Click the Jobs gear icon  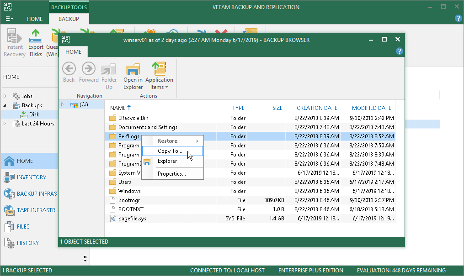(x=16, y=96)
